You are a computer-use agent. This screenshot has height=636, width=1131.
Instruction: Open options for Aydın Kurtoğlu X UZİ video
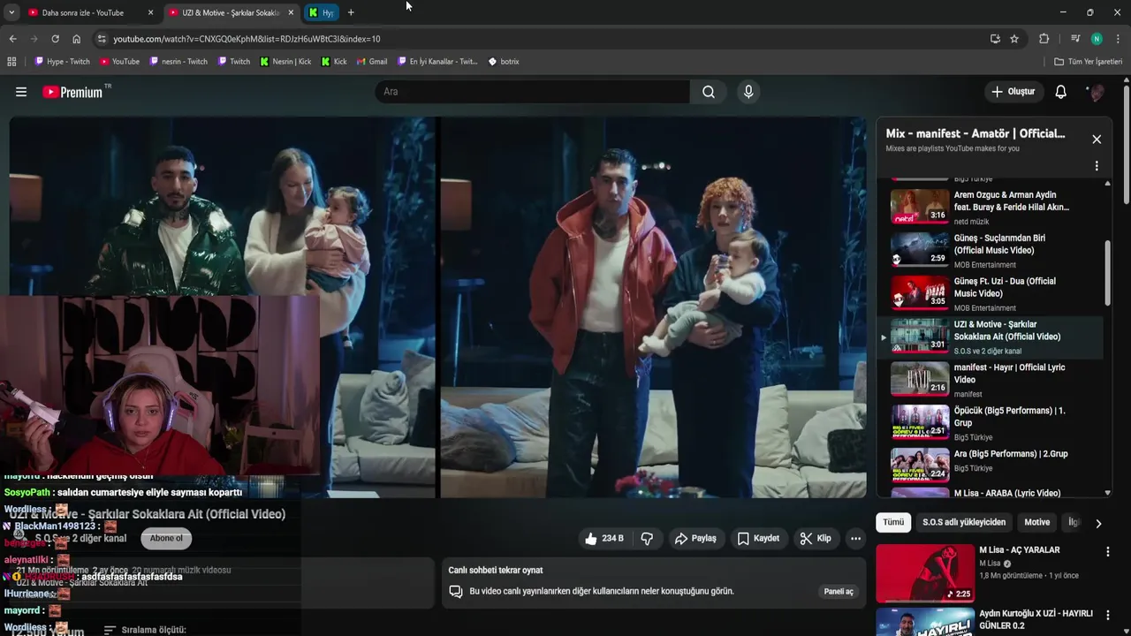click(x=1107, y=615)
